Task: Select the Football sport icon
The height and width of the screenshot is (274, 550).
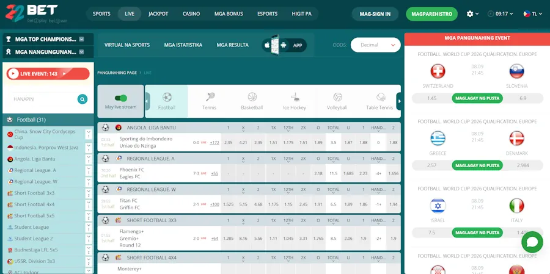Action: click(x=167, y=97)
